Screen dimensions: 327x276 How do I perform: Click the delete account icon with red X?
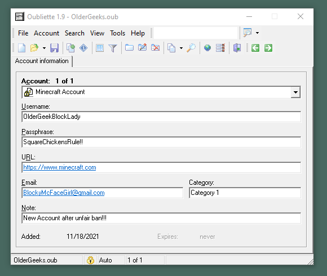click(156, 48)
